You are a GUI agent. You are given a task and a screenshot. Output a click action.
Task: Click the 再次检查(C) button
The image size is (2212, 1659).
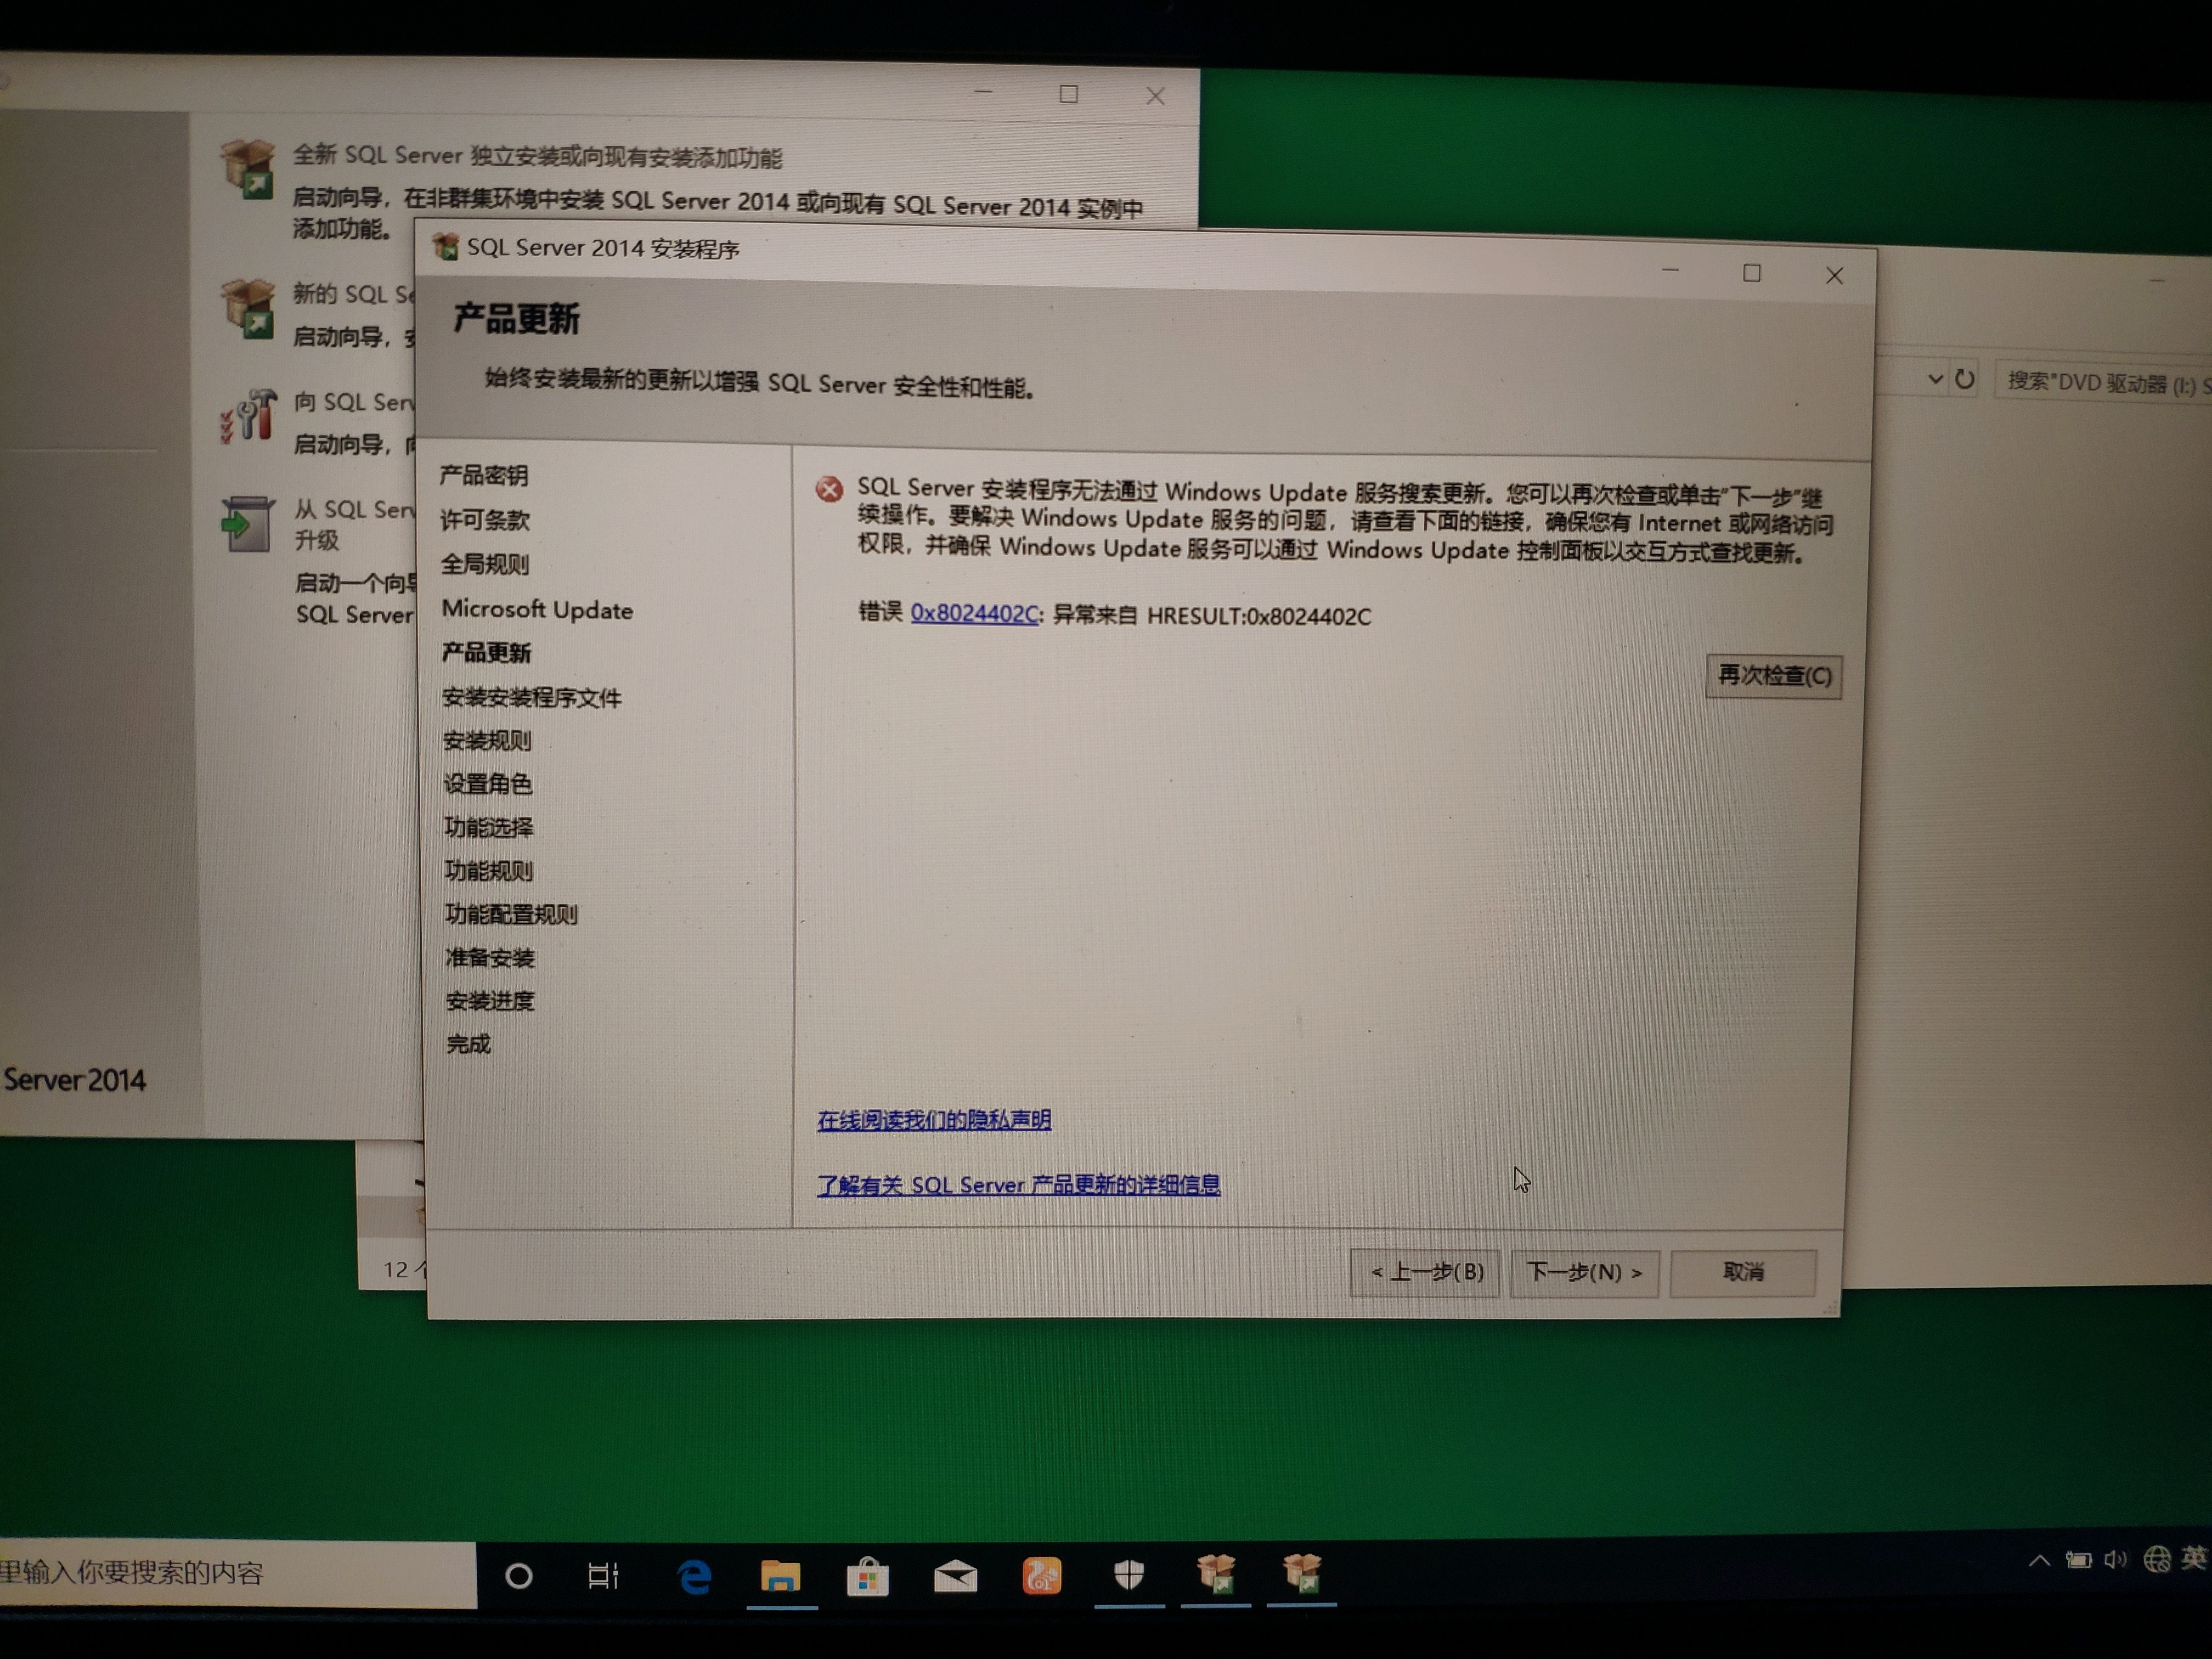point(1773,676)
